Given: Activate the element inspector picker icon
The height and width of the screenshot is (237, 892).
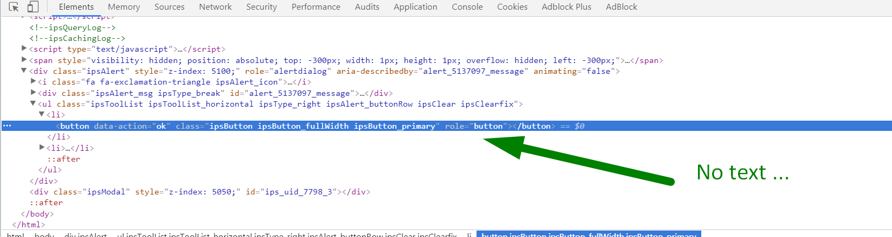Looking at the screenshot, I should [14, 7].
